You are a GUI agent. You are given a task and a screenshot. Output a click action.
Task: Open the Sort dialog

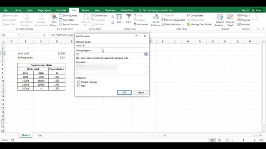(x=119, y=19)
